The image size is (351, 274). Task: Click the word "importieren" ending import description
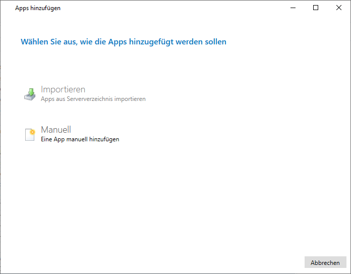point(130,99)
